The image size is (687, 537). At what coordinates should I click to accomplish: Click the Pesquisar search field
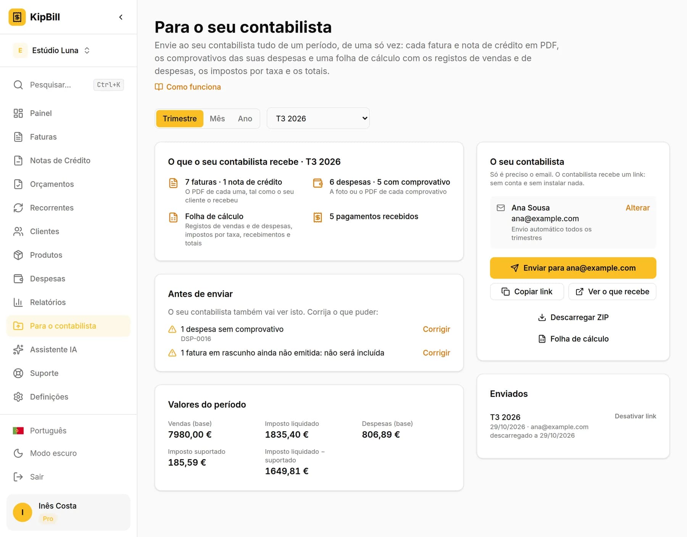pos(68,85)
